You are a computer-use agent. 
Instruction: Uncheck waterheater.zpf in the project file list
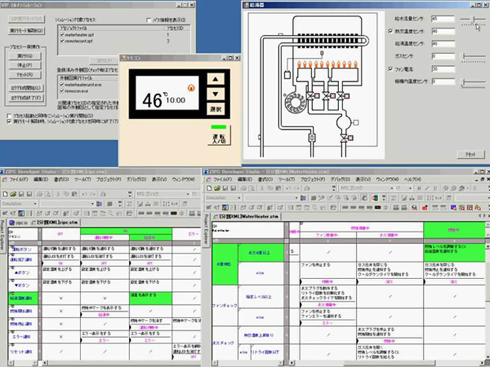pyautogui.click(x=62, y=35)
